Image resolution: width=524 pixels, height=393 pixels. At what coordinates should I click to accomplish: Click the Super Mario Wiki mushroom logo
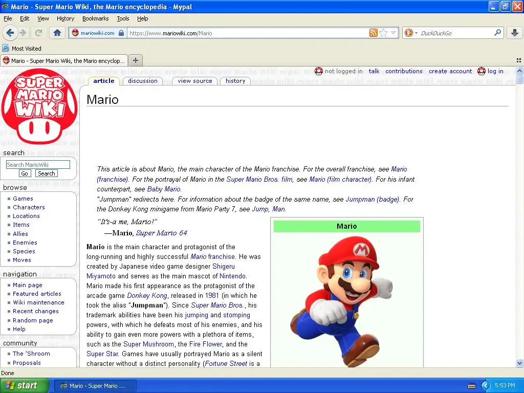coord(39,106)
